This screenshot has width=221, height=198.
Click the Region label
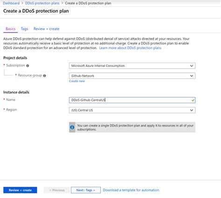point(11,110)
